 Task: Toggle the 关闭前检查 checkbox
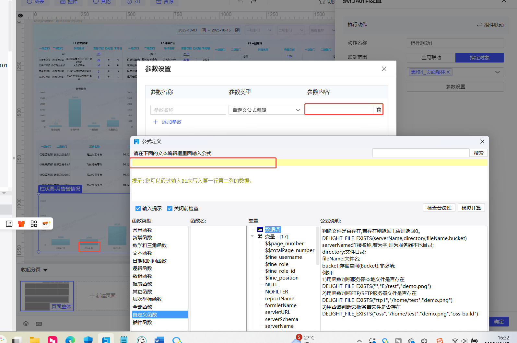[x=170, y=208]
